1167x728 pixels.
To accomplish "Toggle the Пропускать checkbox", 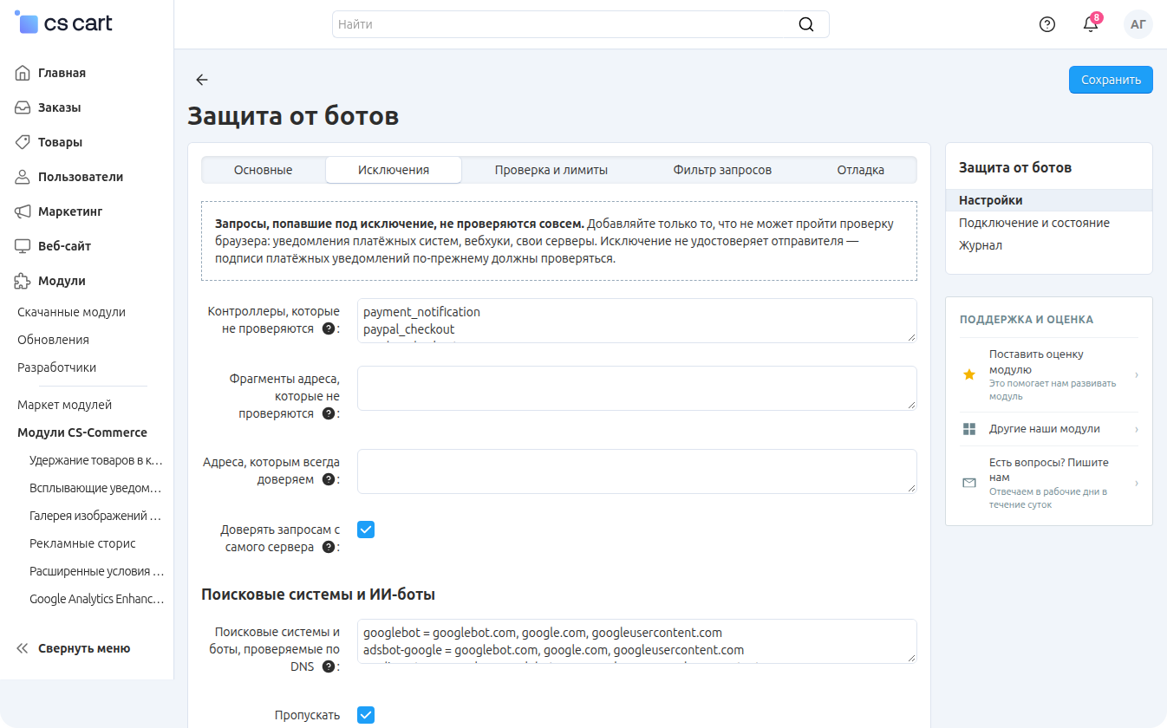I will pos(366,715).
